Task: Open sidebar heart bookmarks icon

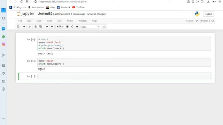Action: (x=3, y=73)
